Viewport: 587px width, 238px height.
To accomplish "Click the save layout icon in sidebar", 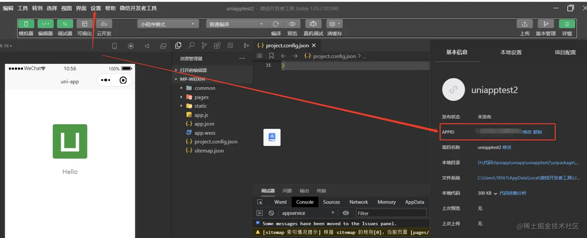I will (230, 45).
